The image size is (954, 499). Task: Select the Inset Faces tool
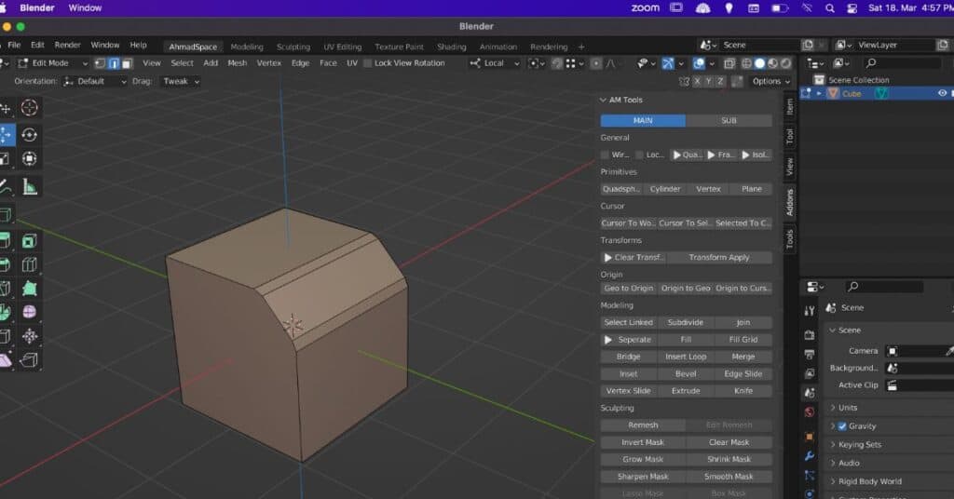(29, 241)
